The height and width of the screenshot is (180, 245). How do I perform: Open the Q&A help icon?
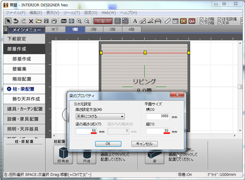click(192, 21)
